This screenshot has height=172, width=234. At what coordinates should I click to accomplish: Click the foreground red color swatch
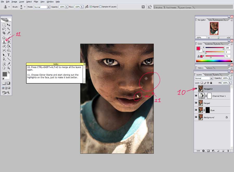pos(198,48)
